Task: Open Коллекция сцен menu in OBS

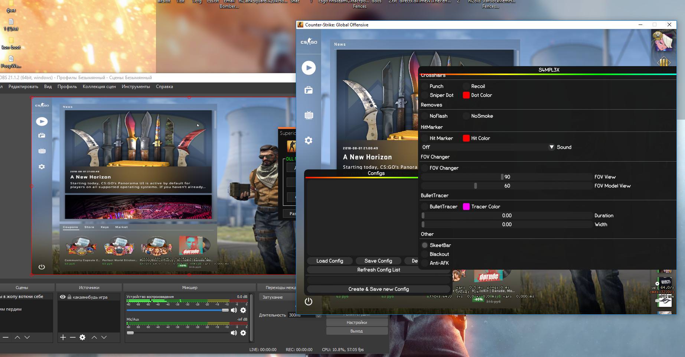Action: [99, 87]
